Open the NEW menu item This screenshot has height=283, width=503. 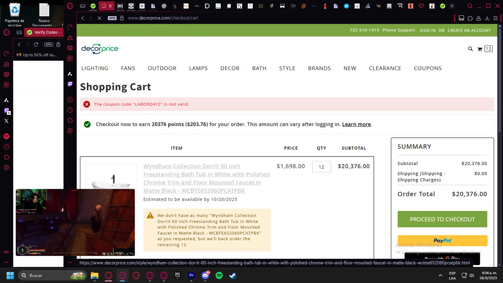(350, 68)
